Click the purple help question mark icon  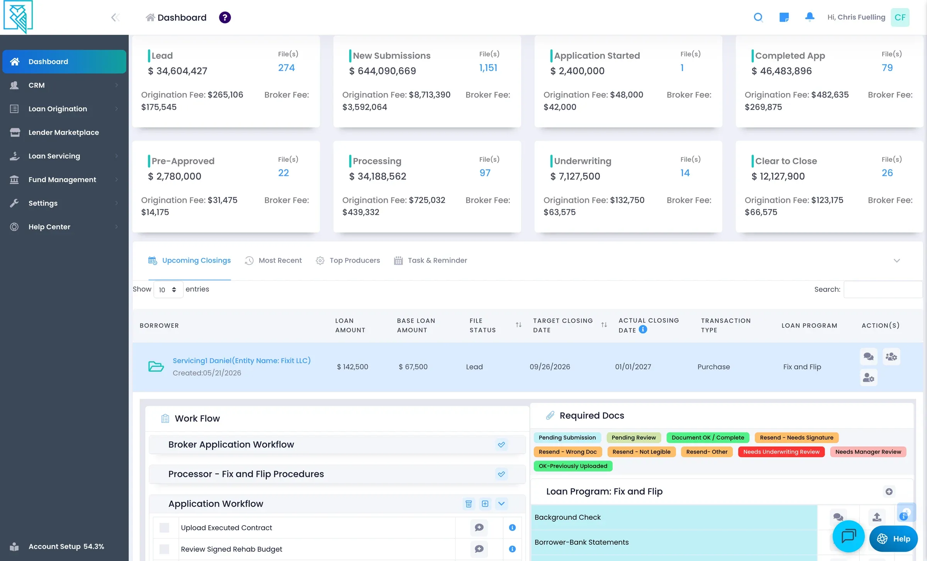(225, 17)
